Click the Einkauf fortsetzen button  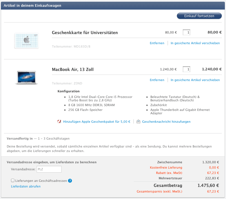click(199, 16)
